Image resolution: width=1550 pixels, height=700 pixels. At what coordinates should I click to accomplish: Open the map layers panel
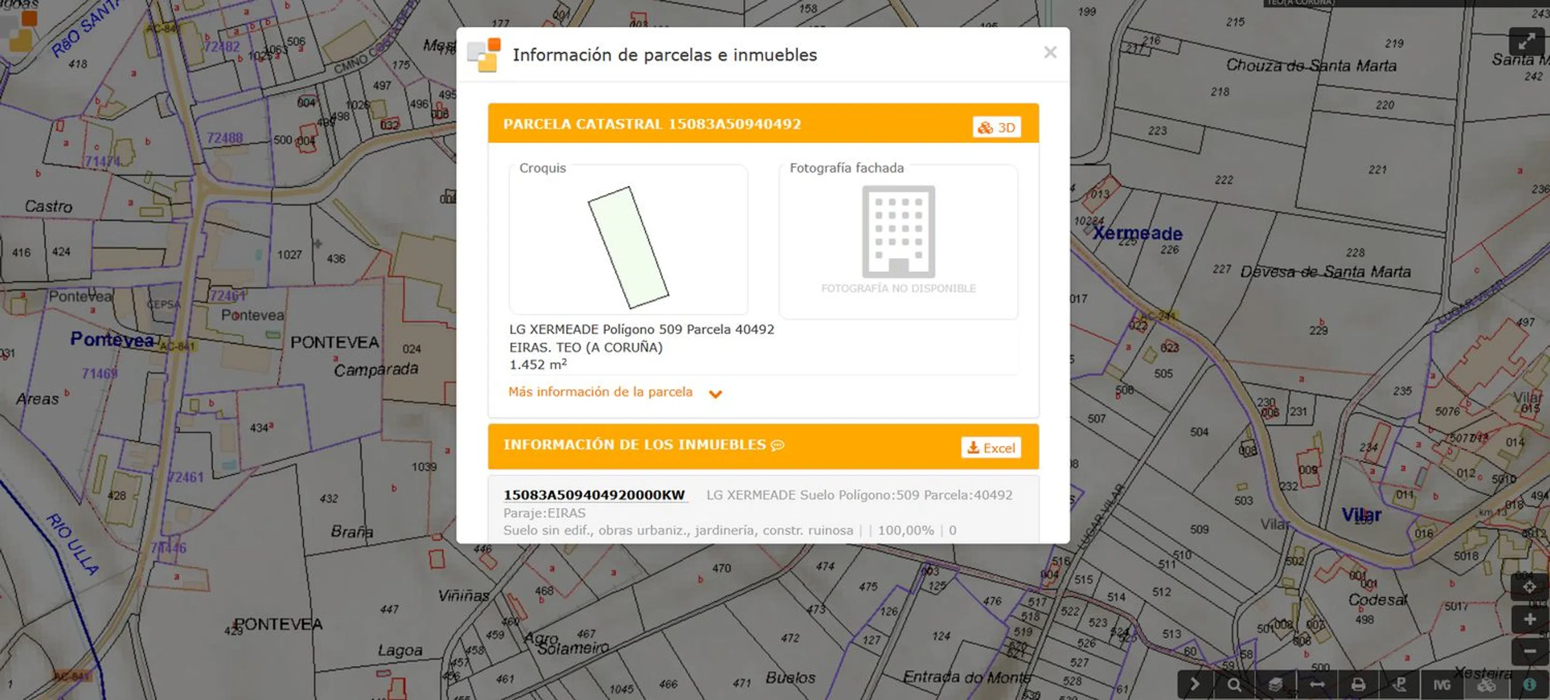tap(1275, 685)
